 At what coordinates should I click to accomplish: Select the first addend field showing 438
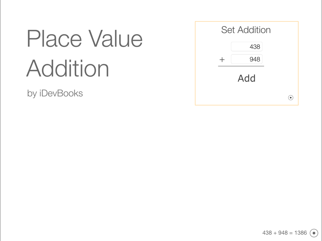coord(247,47)
